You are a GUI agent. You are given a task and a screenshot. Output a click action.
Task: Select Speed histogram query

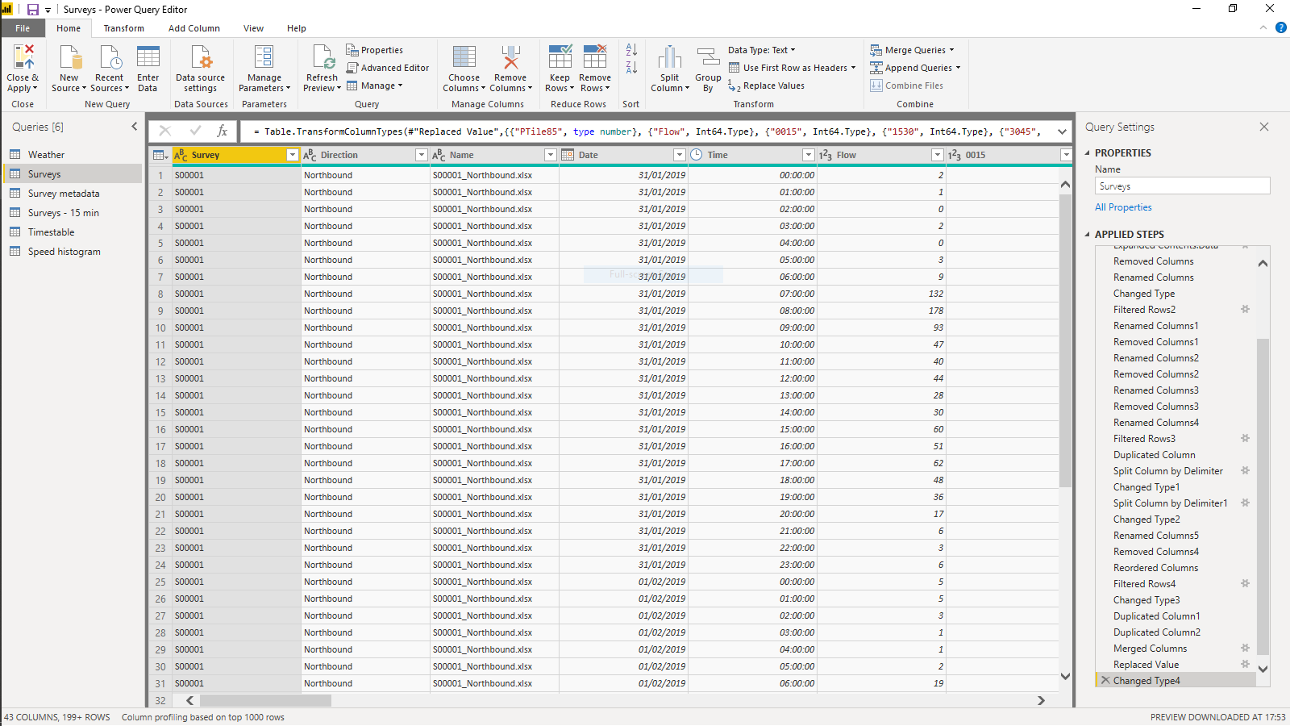click(x=73, y=252)
